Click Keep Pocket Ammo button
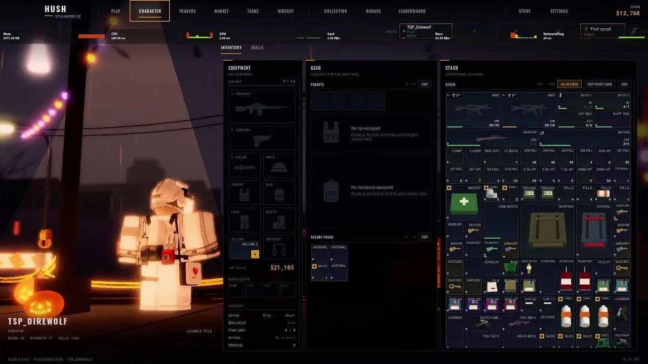648x364 pixels. coord(599,84)
